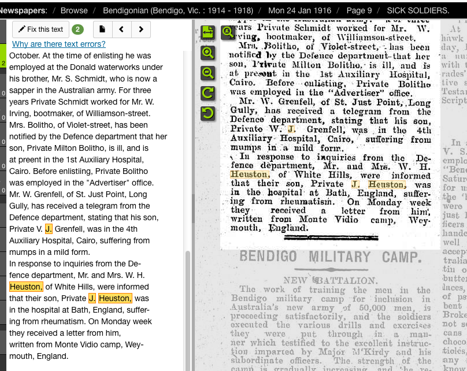Click transcript line 'in the hospital at Bath, England, suffer-'
467x371 pixels.
79,310
